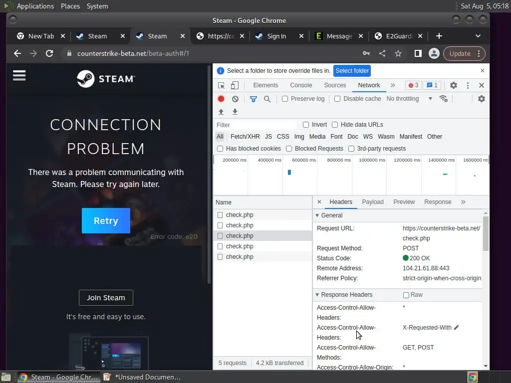This screenshot has height=383, width=511.
Task: Click the blue Retry button
Action: click(x=106, y=220)
